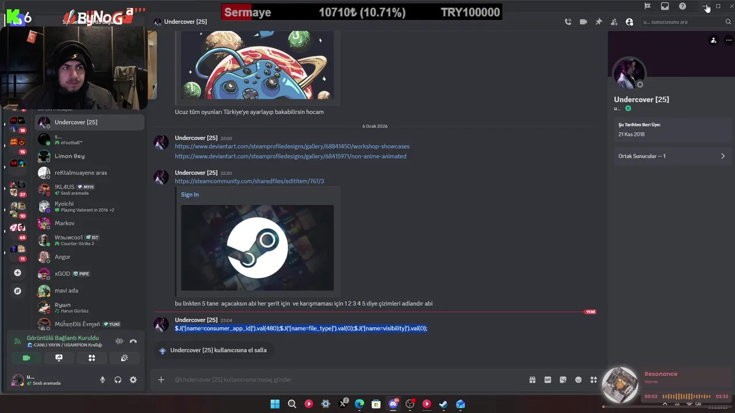Deafen with the headphones icon
The height and width of the screenshot is (413, 735).
tap(118, 380)
